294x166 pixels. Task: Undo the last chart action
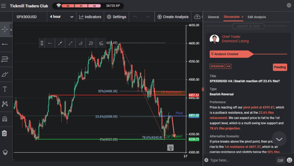click(x=135, y=17)
